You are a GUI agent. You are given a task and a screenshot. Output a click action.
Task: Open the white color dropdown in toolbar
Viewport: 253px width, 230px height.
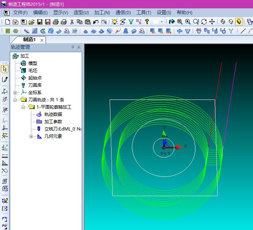click(x=161, y=22)
